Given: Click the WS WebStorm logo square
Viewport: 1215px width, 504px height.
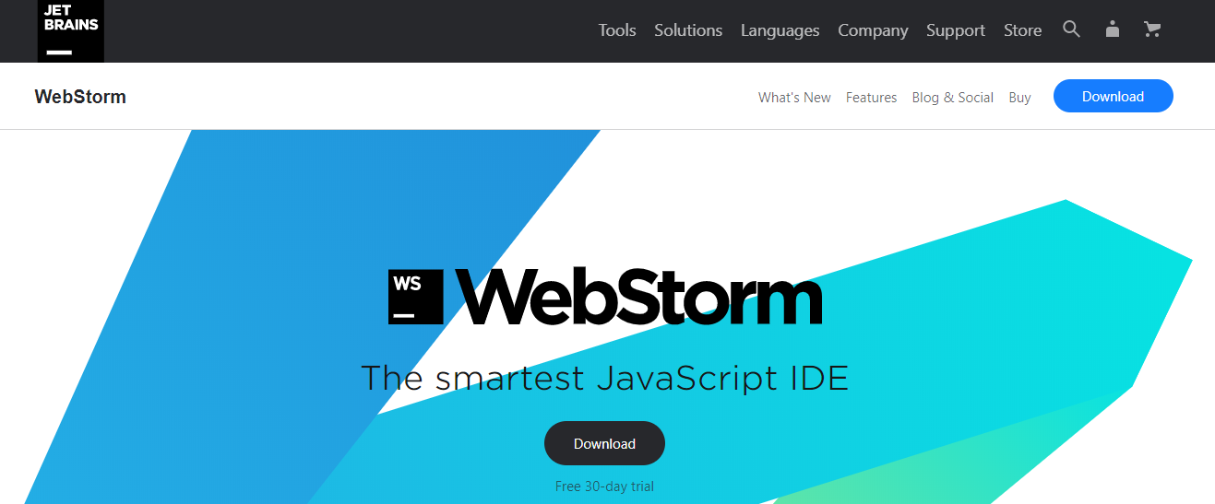Looking at the screenshot, I should click(416, 297).
